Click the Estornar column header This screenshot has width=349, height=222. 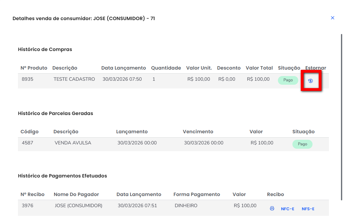coord(316,68)
